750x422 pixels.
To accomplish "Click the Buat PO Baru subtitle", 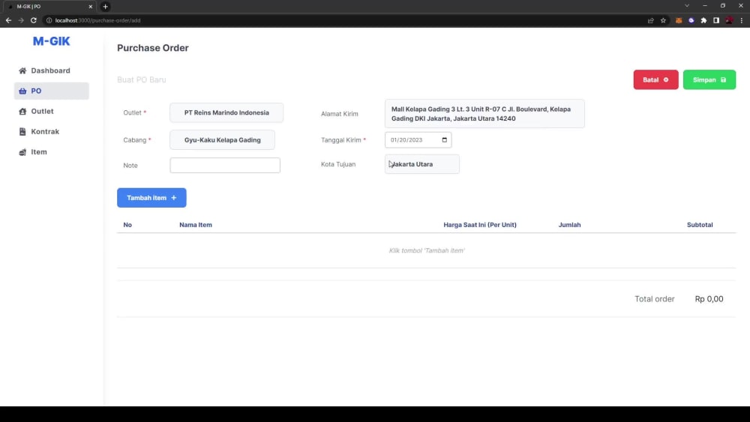I will (142, 79).
